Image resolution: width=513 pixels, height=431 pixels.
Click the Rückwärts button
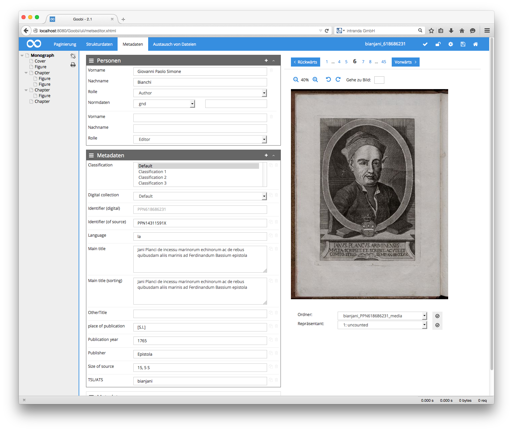tap(305, 62)
